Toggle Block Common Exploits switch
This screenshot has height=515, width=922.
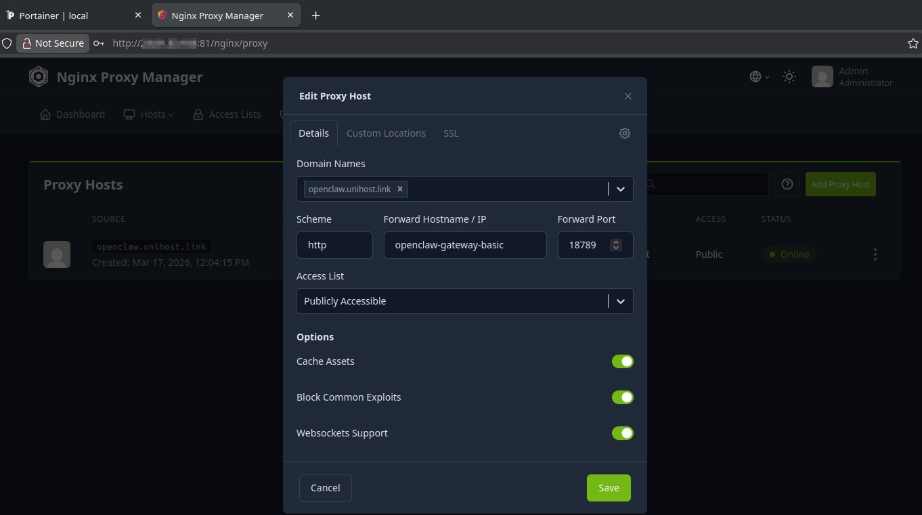coord(623,397)
